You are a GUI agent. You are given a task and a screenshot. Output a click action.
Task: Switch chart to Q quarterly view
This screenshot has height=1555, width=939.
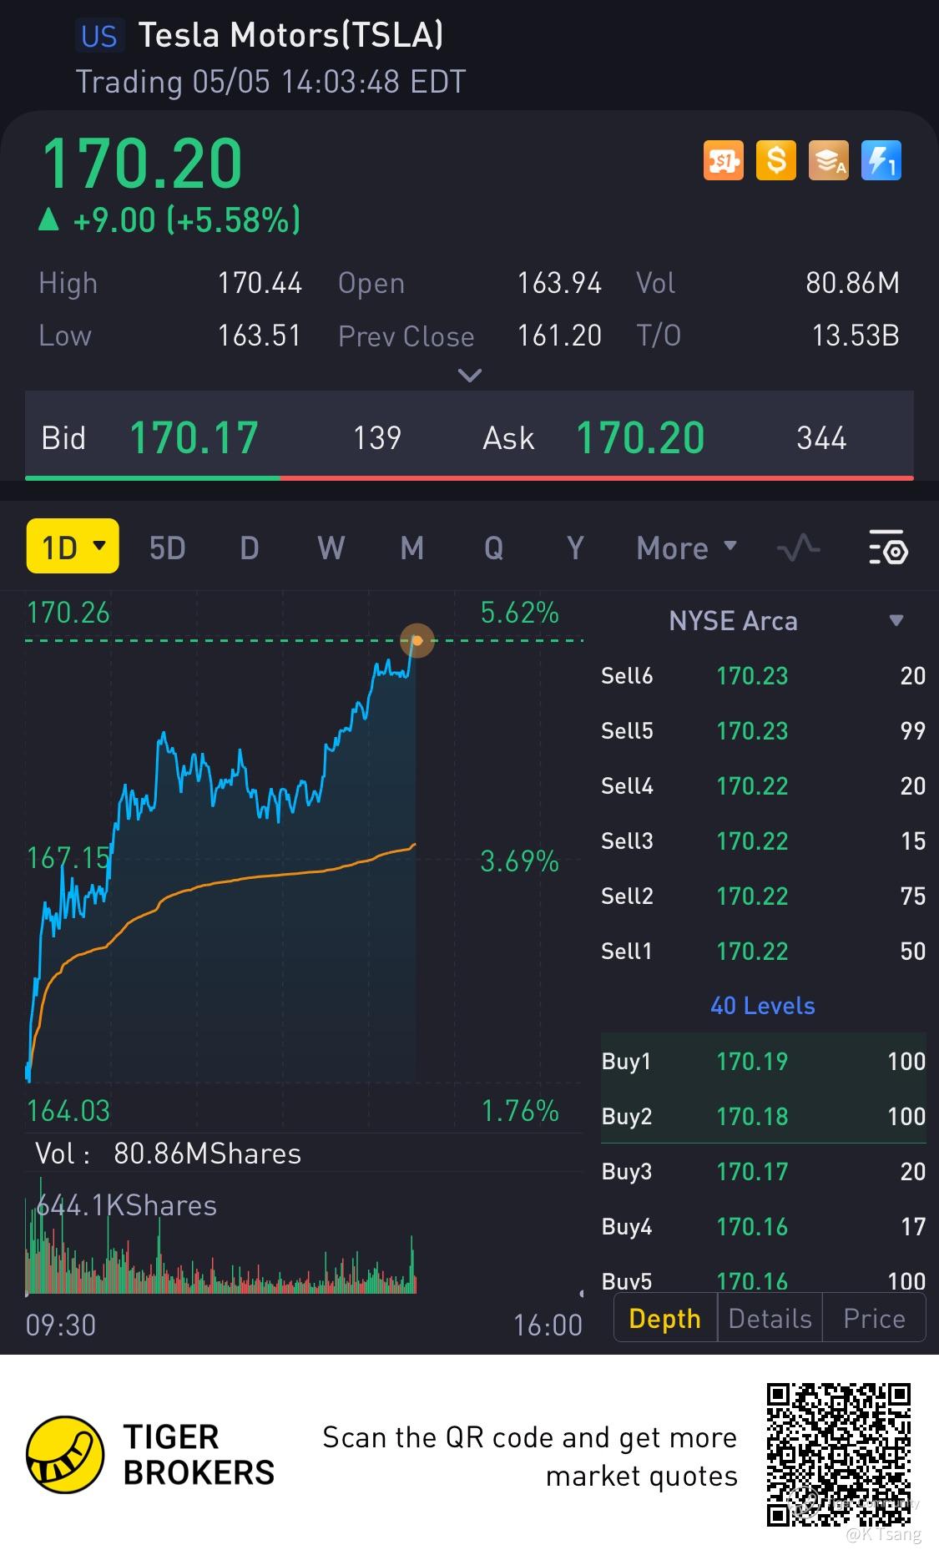click(493, 548)
